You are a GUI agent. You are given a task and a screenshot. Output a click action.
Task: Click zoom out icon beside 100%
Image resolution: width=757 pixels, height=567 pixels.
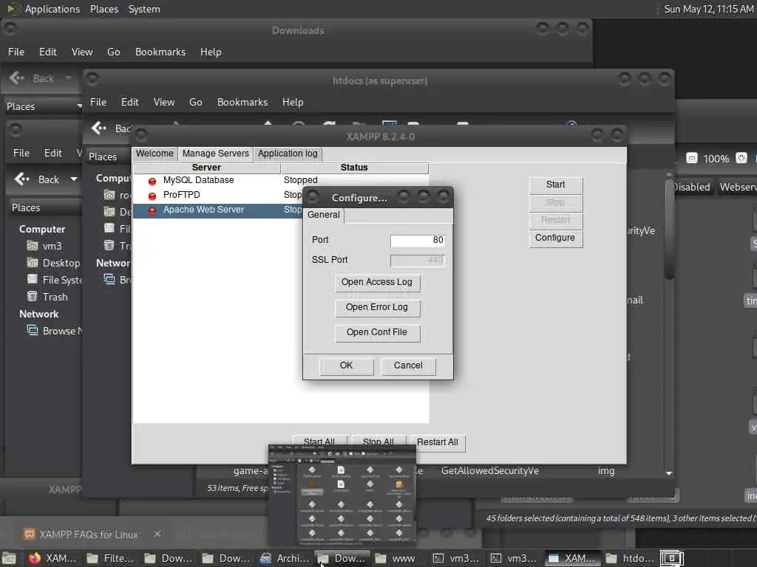coord(692,159)
